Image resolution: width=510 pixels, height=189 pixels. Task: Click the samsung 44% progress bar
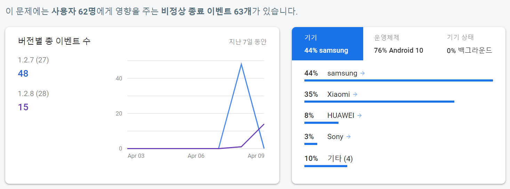[398, 80]
